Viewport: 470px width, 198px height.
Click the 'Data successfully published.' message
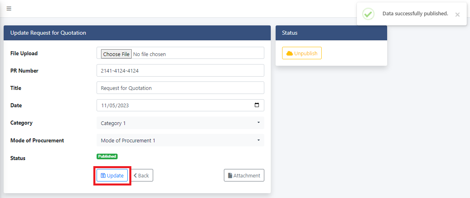415,13
